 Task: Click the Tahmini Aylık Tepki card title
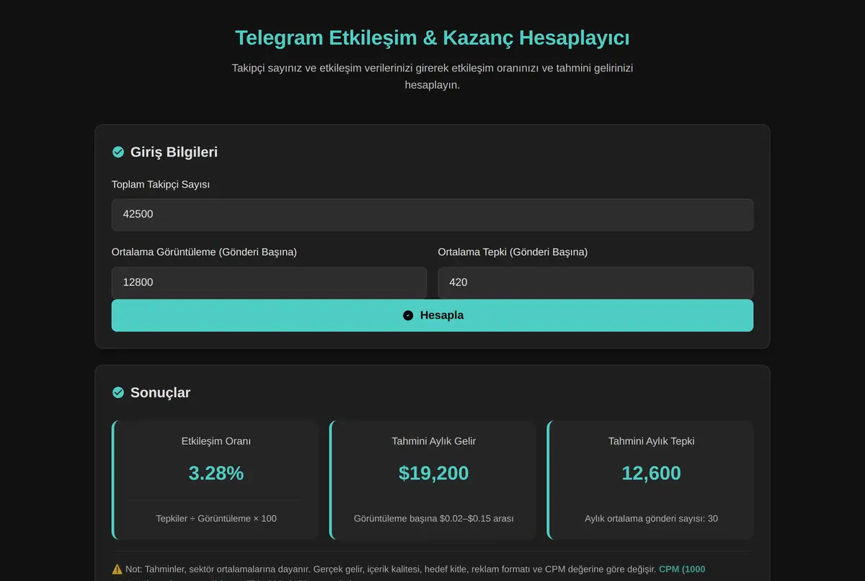[x=652, y=441]
